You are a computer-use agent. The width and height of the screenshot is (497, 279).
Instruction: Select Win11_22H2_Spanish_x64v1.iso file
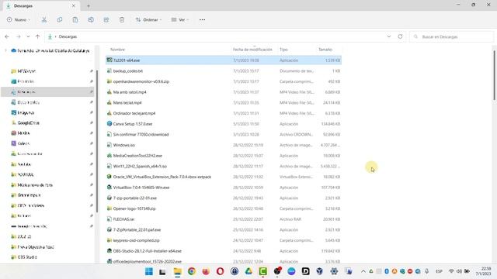(224, 166)
